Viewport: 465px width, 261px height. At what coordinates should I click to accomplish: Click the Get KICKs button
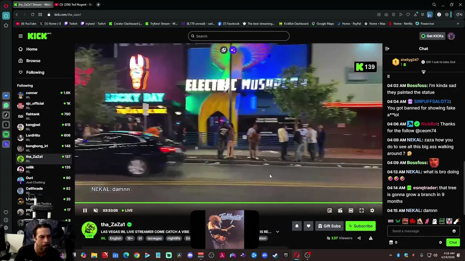[x=432, y=36]
